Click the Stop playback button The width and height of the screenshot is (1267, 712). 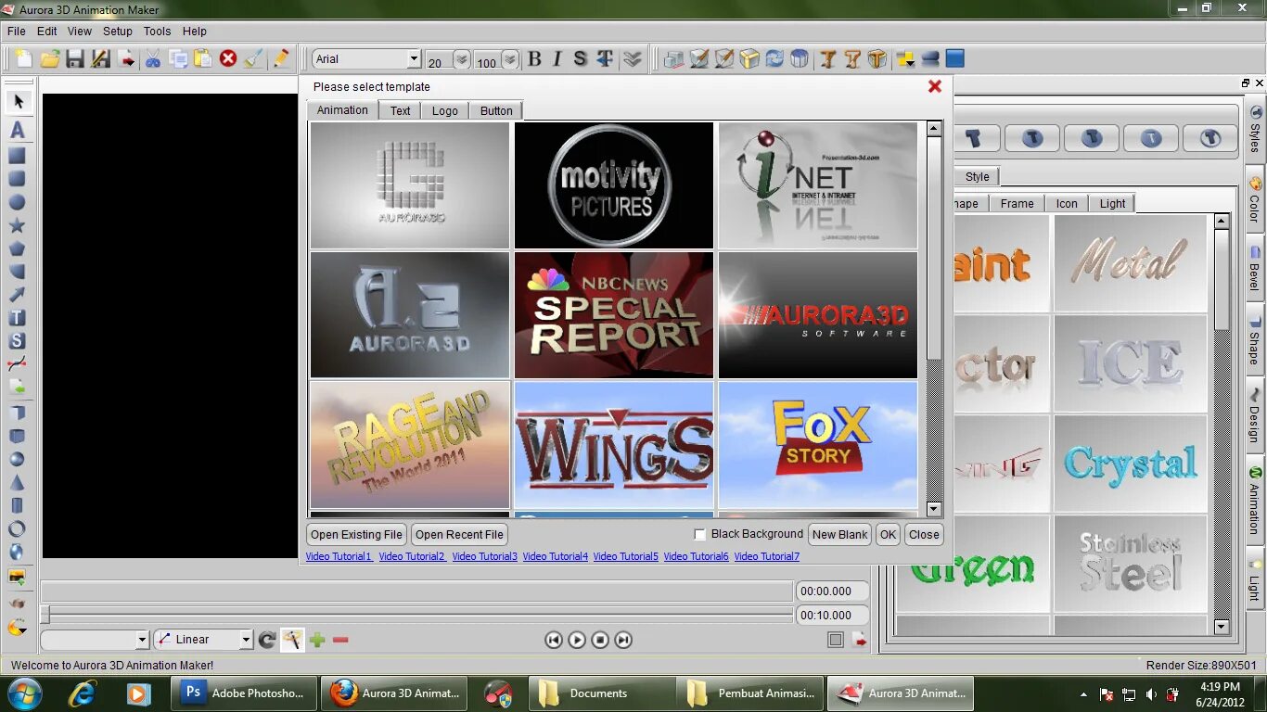click(x=600, y=640)
